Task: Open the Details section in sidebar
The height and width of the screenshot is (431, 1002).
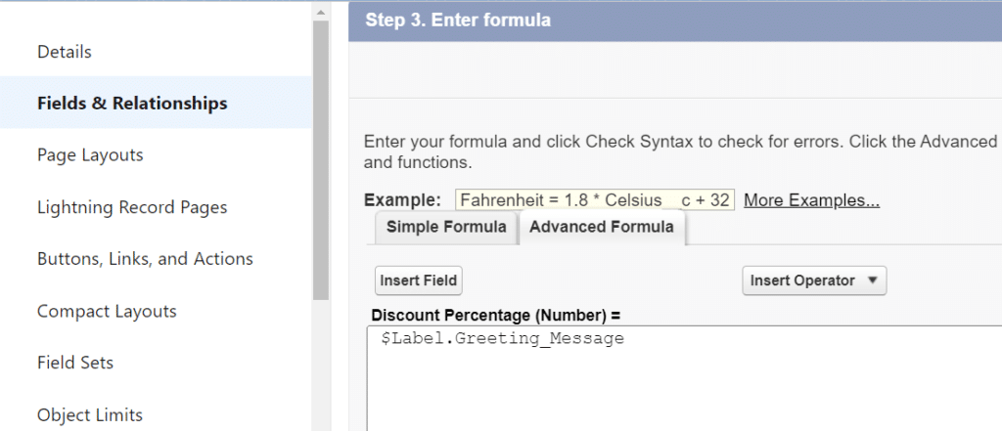Action: tap(65, 51)
